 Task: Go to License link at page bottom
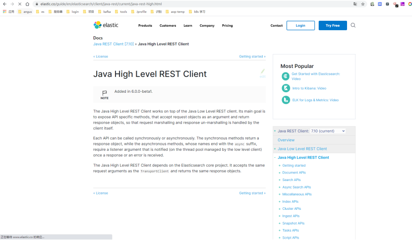click(x=101, y=193)
